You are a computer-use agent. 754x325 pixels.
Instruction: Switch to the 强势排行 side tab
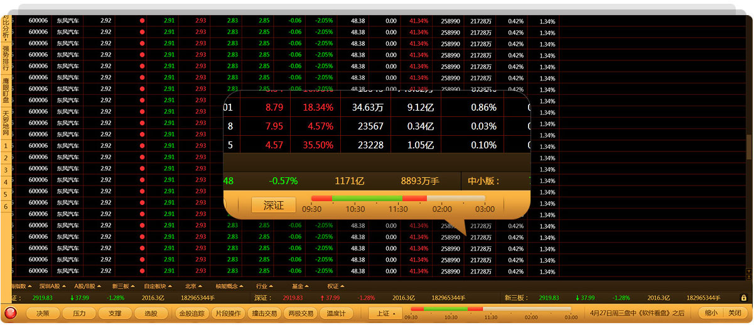6,58
